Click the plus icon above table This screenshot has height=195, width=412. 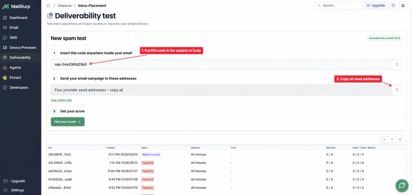(x=384, y=139)
